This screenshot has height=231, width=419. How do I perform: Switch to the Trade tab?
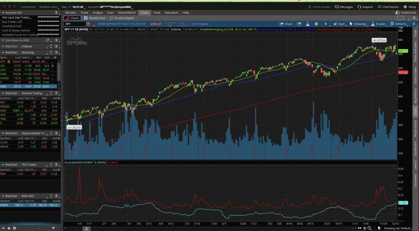pos(84,13)
